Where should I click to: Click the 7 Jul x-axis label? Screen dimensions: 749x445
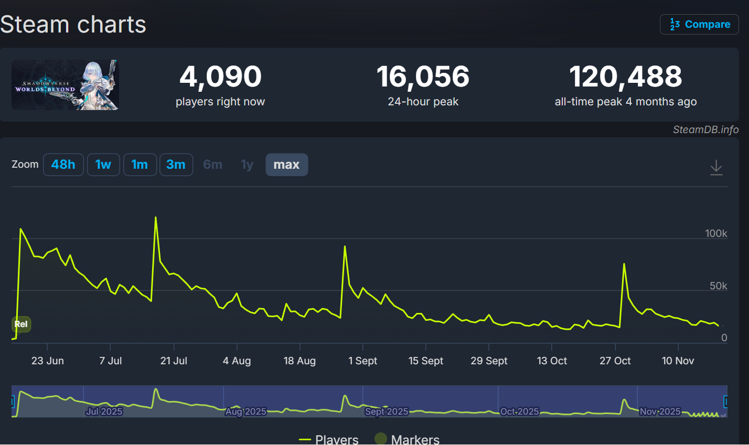point(111,361)
